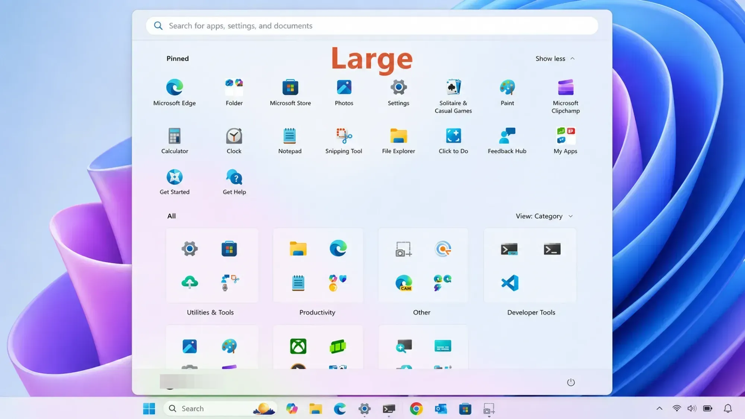Launch Microsoft Store from pinned apps

(x=290, y=93)
